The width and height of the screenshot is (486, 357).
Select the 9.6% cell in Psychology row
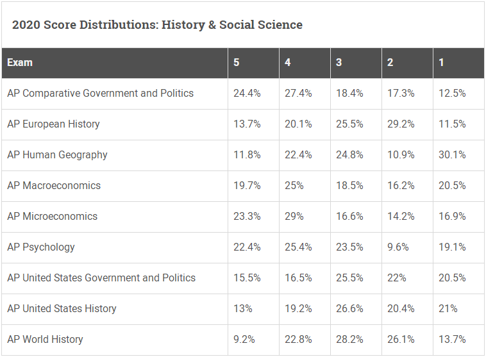point(398,247)
